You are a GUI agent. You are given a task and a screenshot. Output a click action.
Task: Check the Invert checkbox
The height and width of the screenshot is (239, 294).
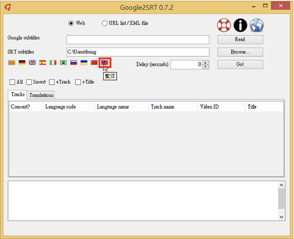point(29,82)
